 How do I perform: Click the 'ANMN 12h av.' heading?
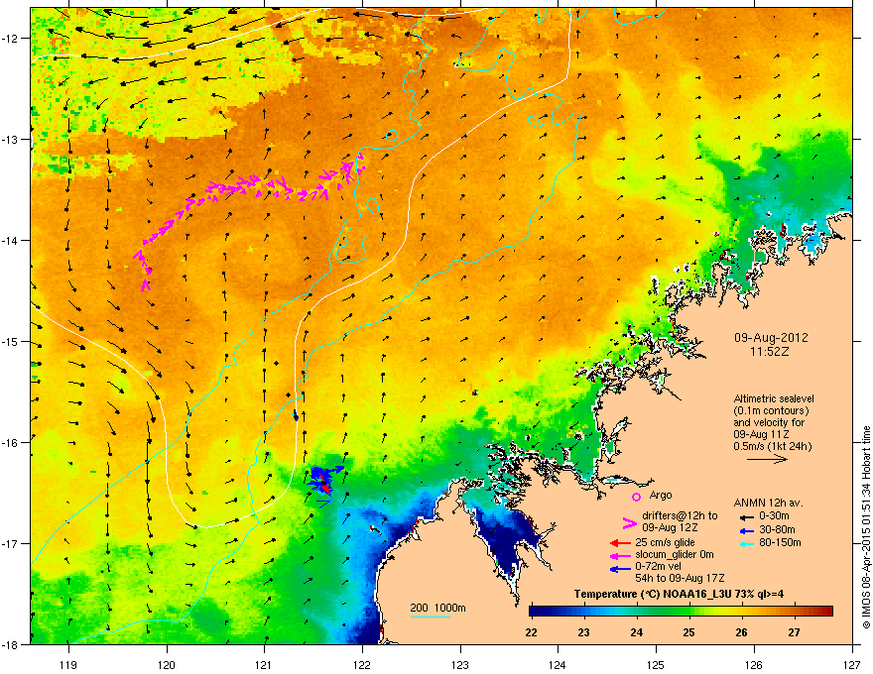[x=768, y=504]
